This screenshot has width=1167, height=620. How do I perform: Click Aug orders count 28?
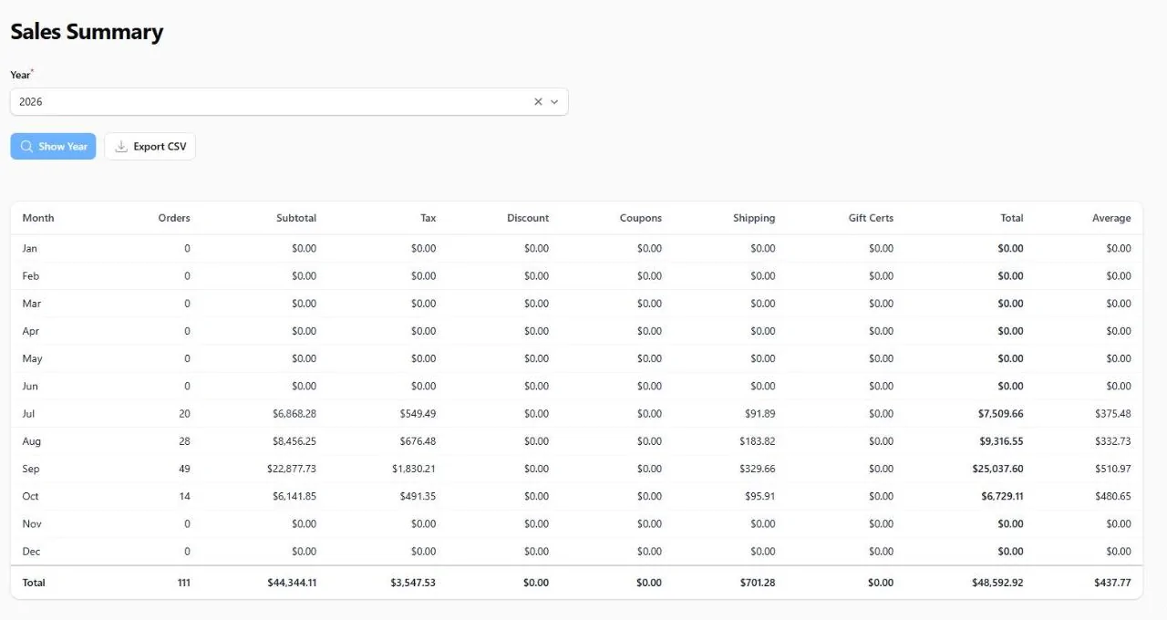point(184,441)
